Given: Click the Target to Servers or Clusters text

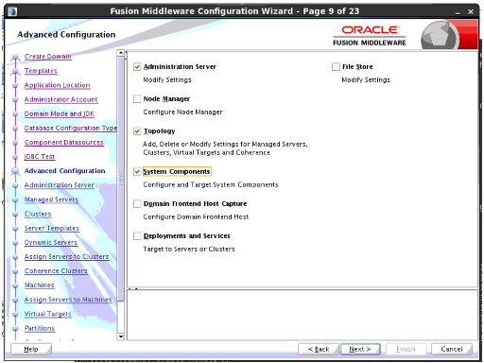Looking at the screenshot, I should (x=189, y=249).
